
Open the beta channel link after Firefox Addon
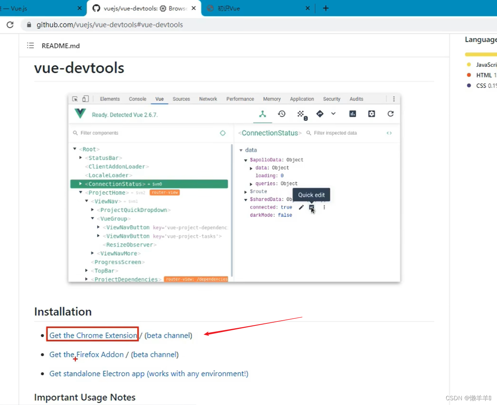click(x=155, y=354)
